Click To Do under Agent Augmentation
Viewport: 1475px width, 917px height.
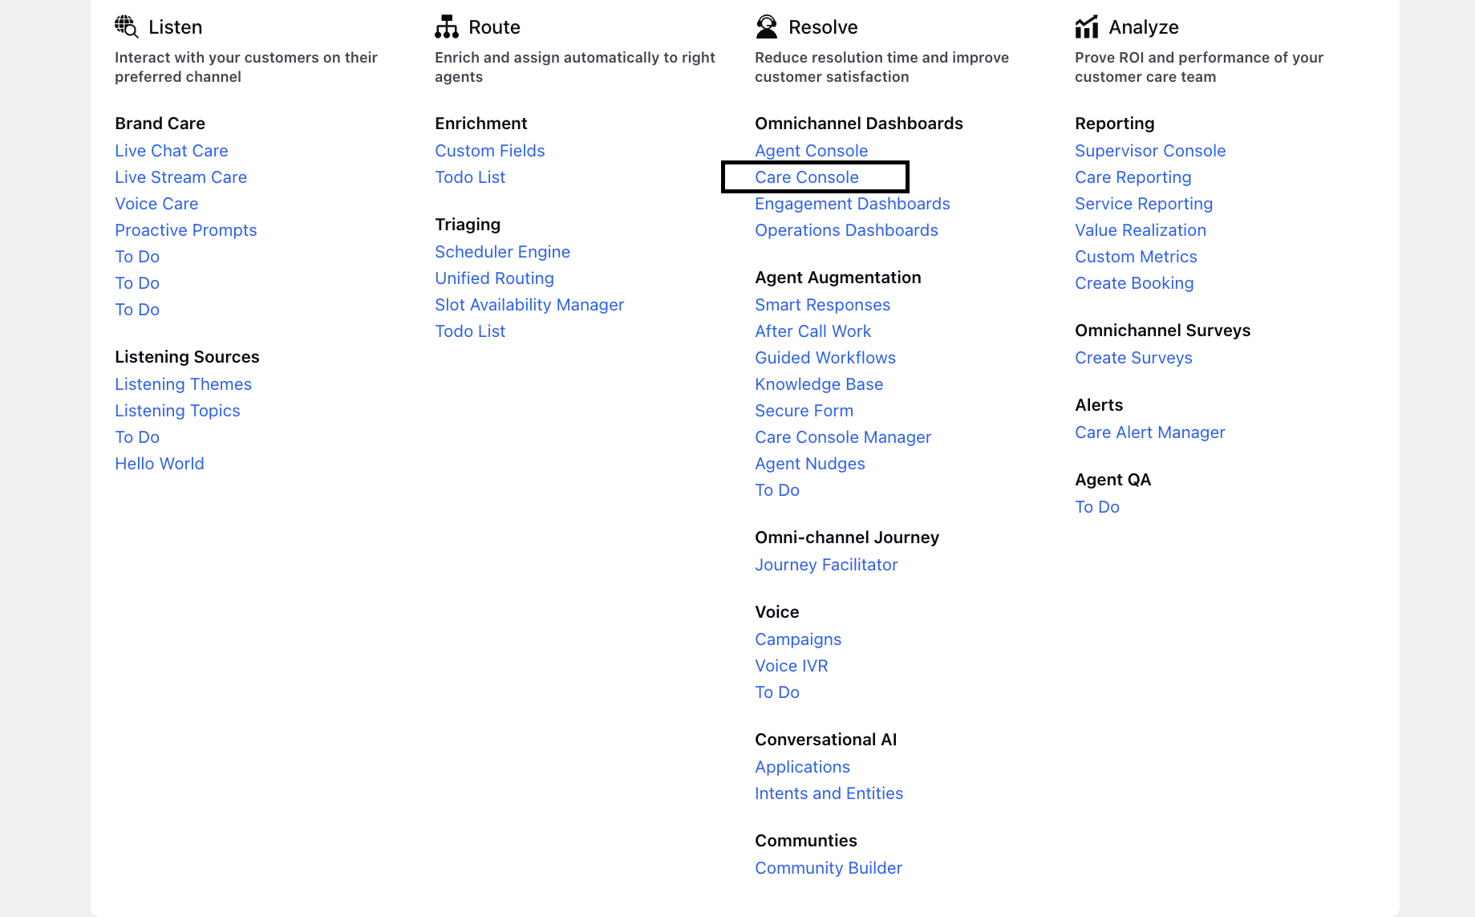point(777,490)
